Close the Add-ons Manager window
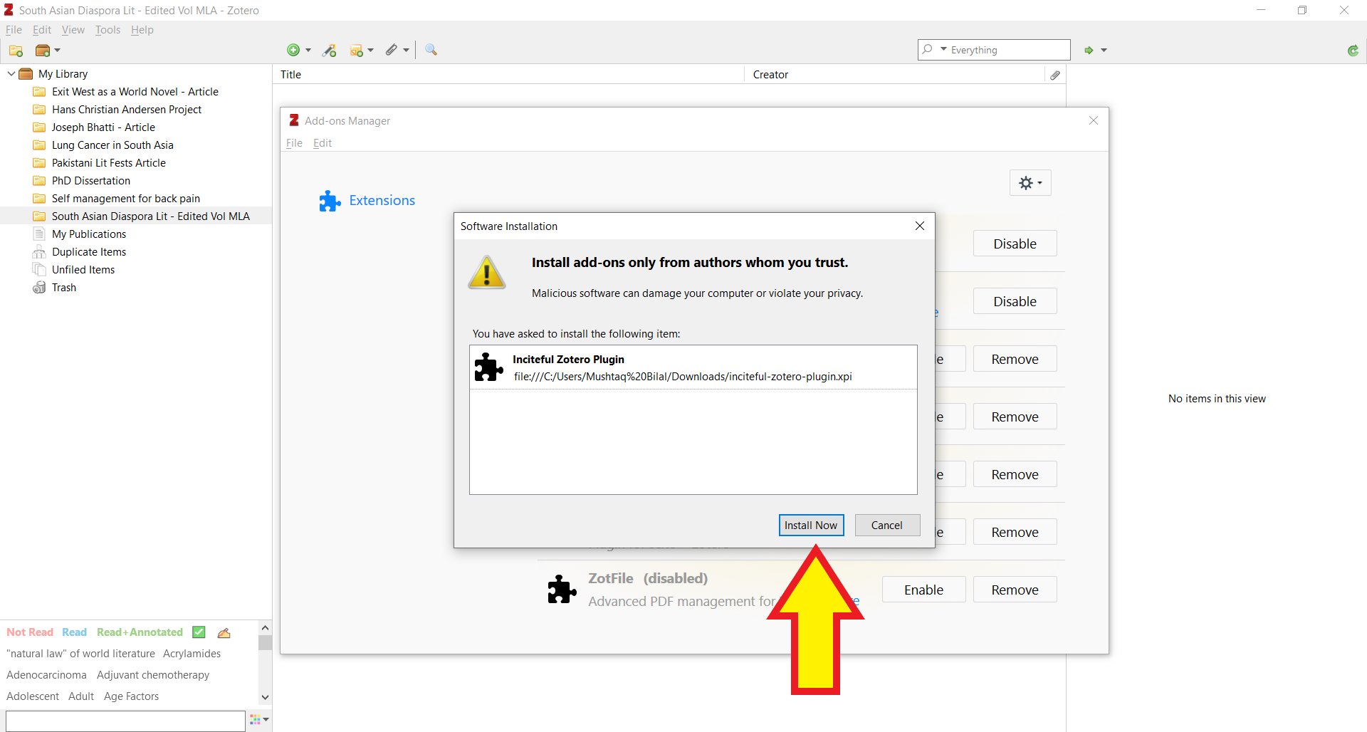Image resolution: width=1367 pixels, height=732 pixels. point(1094,120)
